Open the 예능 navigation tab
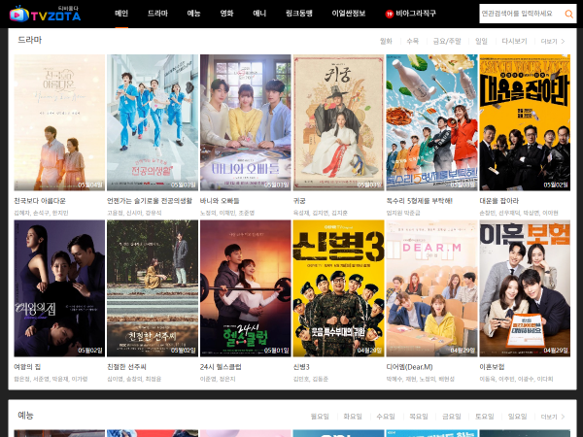 (193, 14)
